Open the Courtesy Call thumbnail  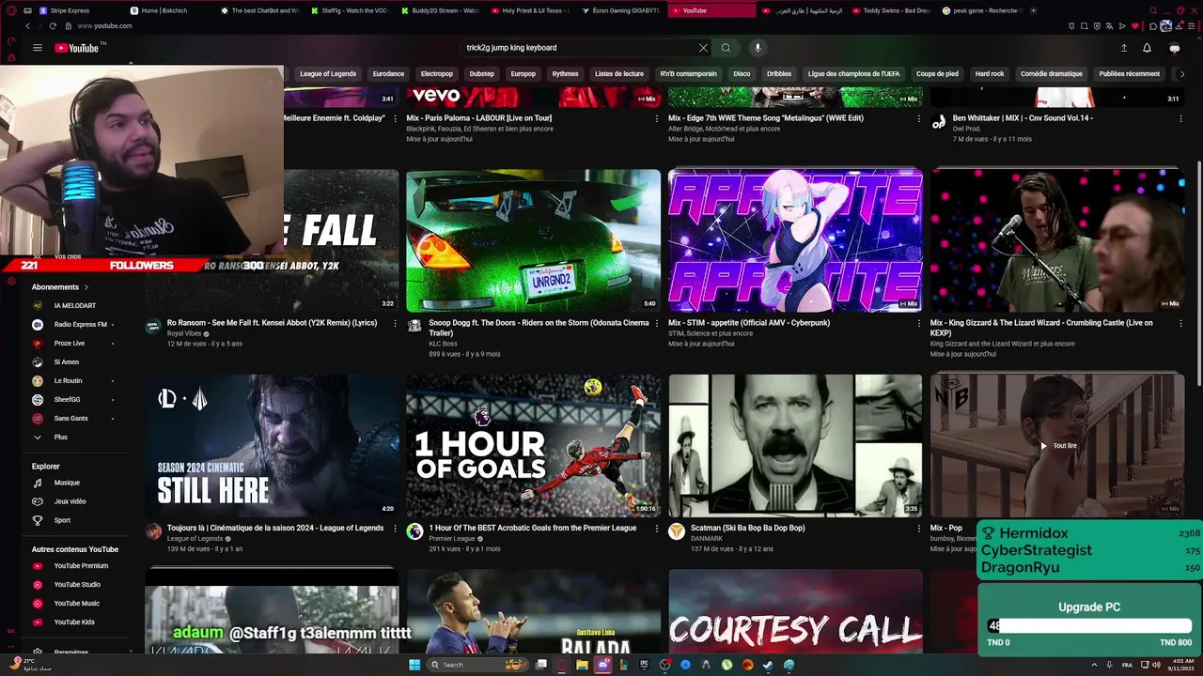point(795,611)
